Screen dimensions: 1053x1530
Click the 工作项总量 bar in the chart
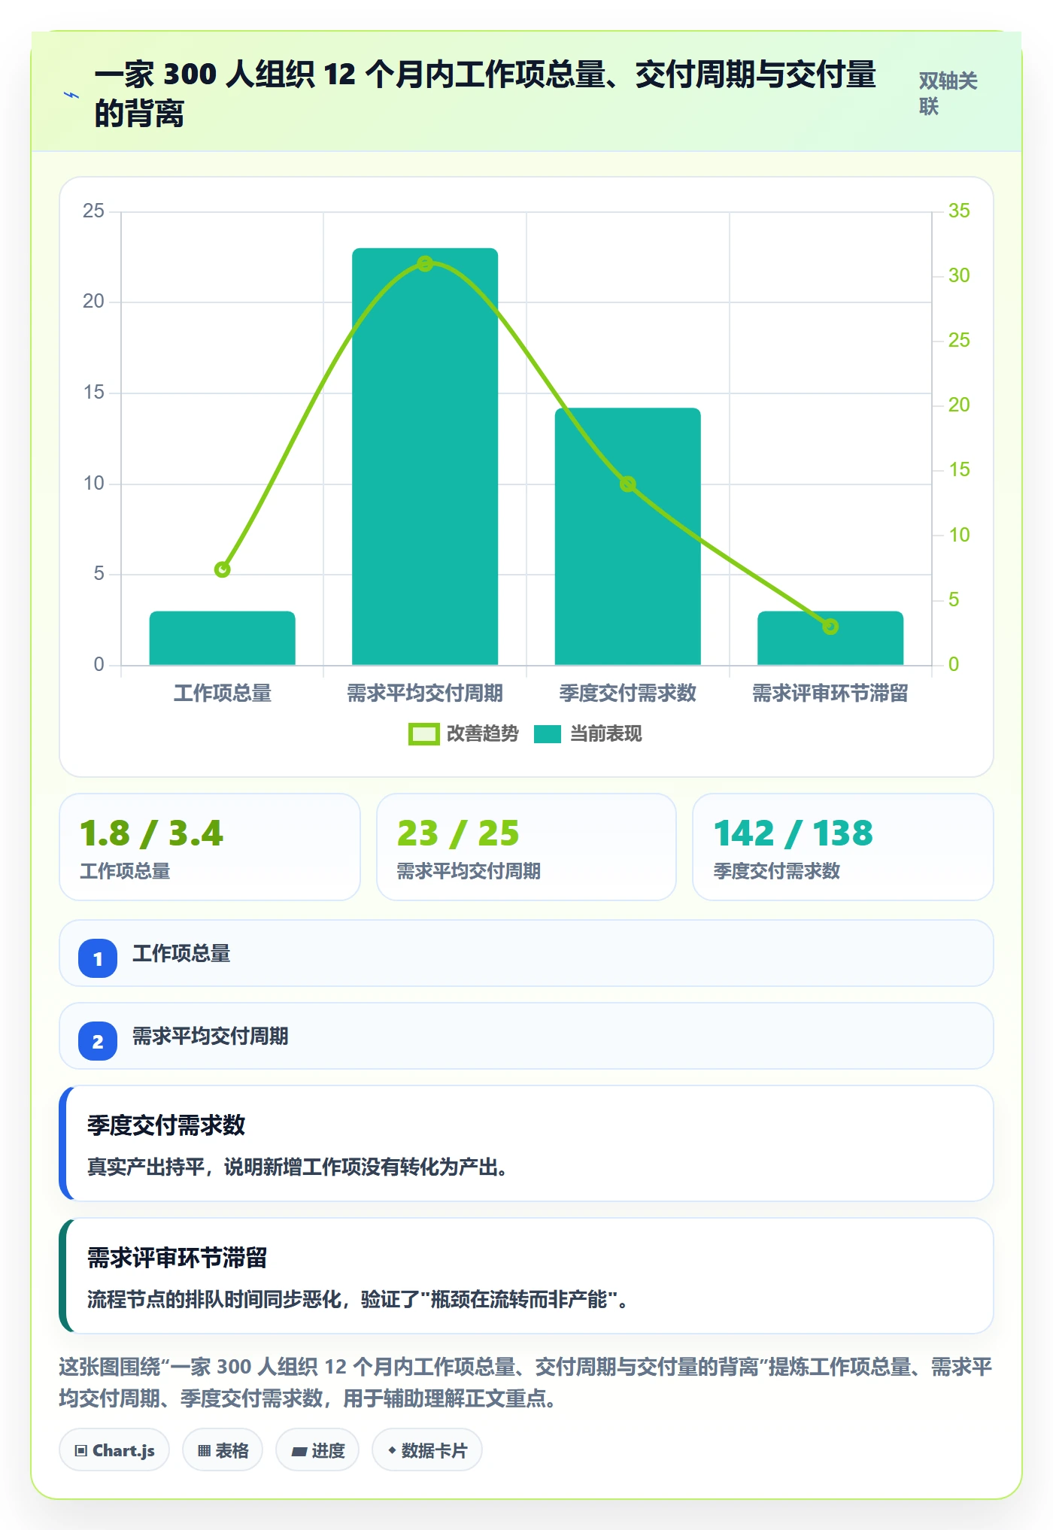click(x=222, y=638)
